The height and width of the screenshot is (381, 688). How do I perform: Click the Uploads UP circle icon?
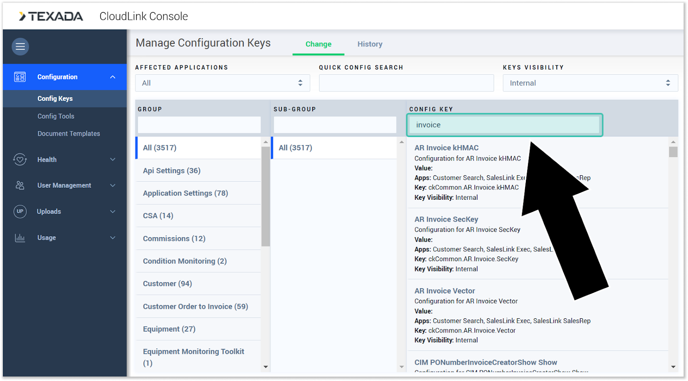tap(20, 211)
